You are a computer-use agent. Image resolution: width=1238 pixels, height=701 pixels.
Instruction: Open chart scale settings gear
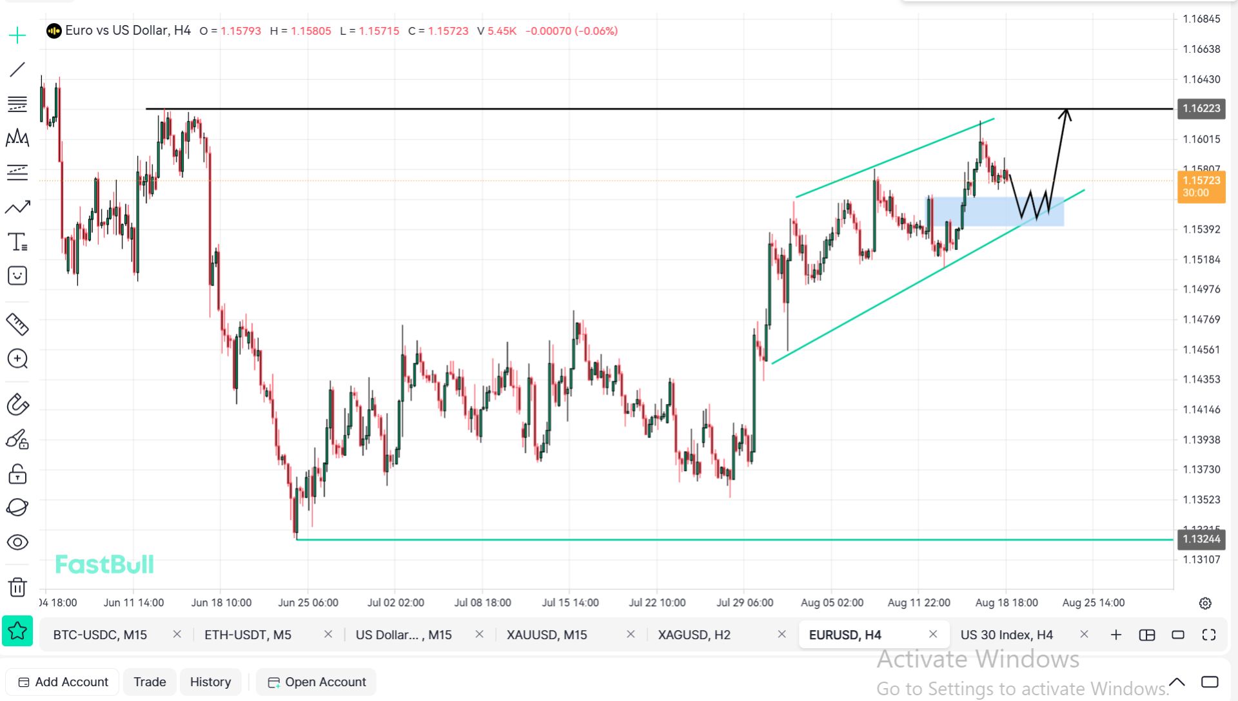tap(1205, 603)
